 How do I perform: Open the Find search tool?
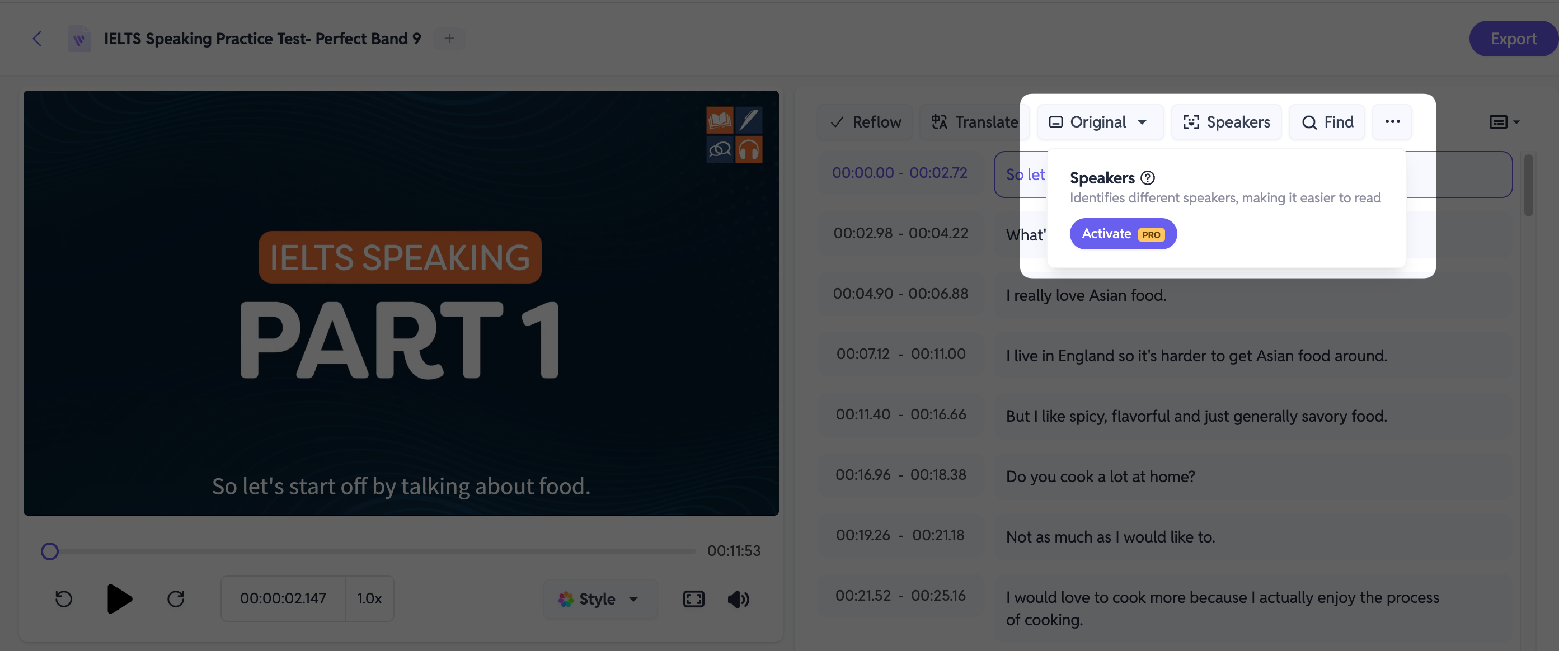pos(1327,121)
